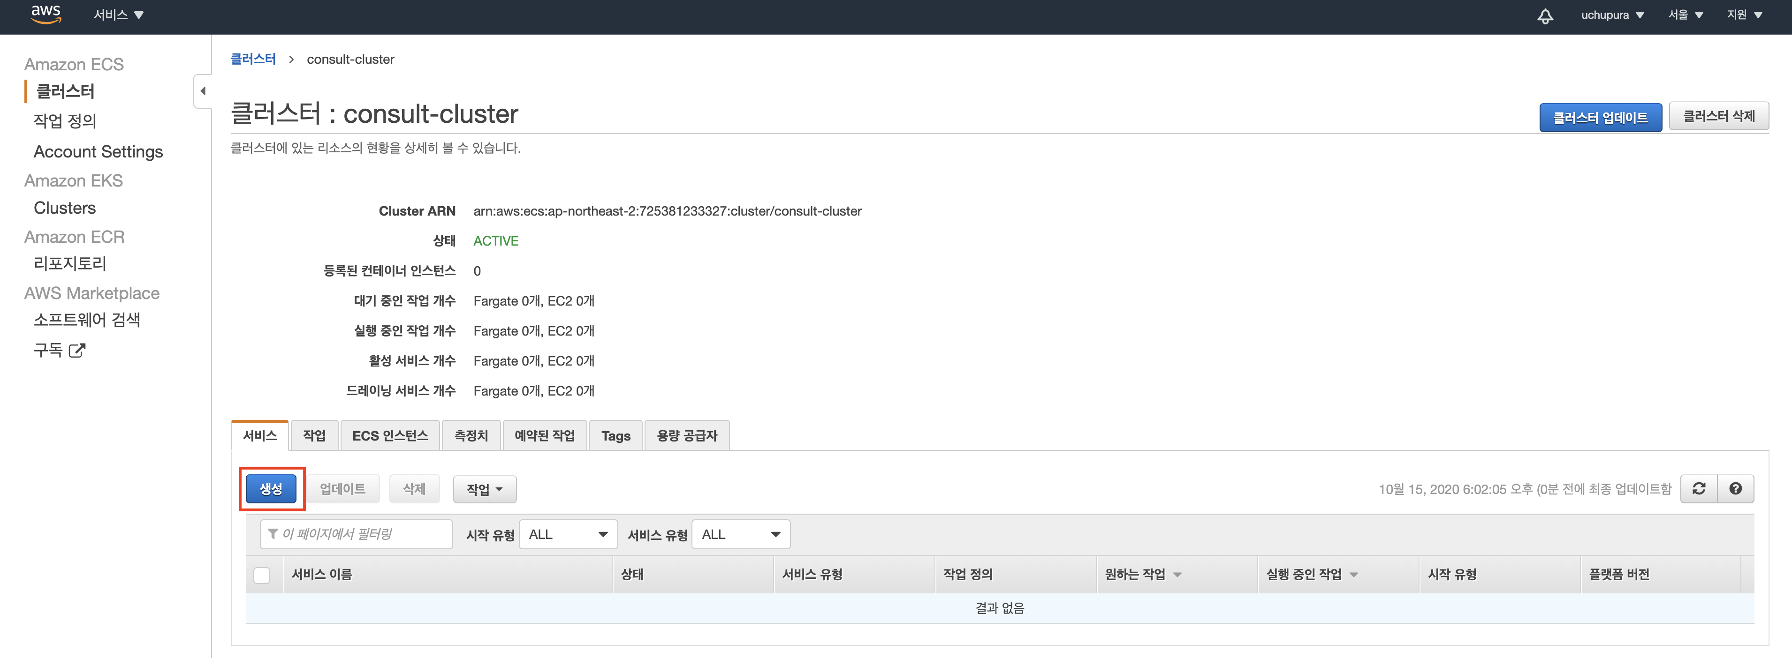
Task: Expand the 작업 actions dropdown button
Action: 484,490
